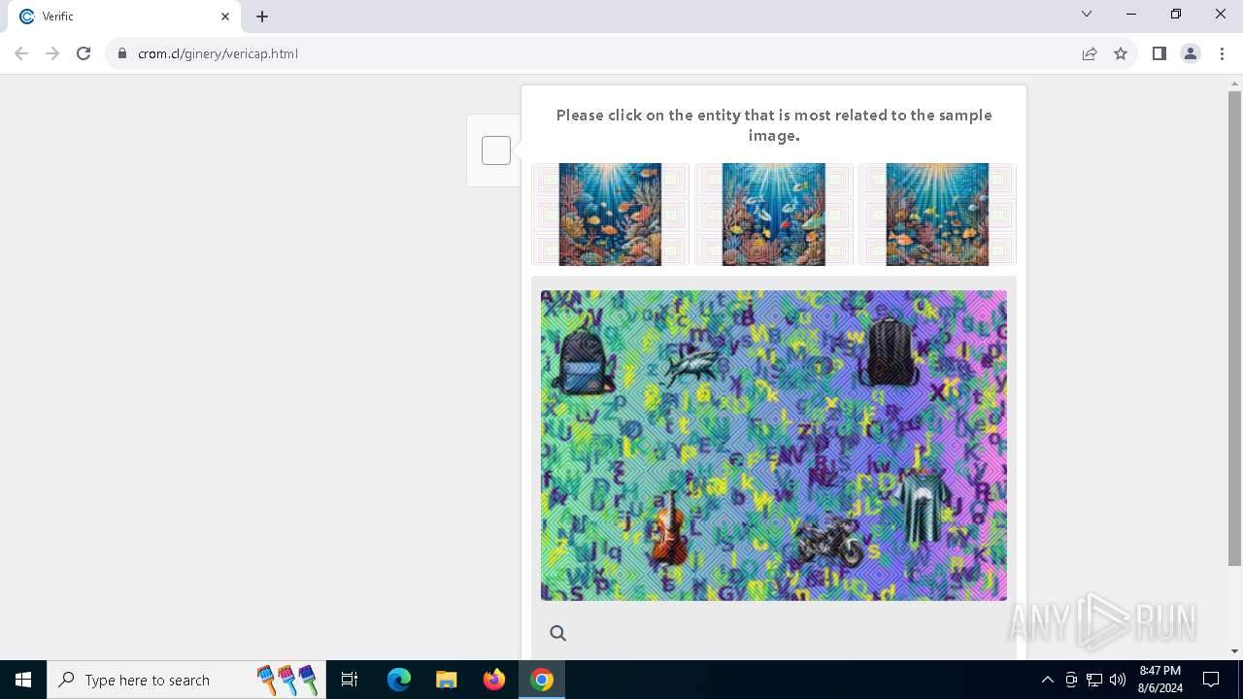Bookmark this page with star
This screenshot has height=699, width=1243.
coord(1121,53)
